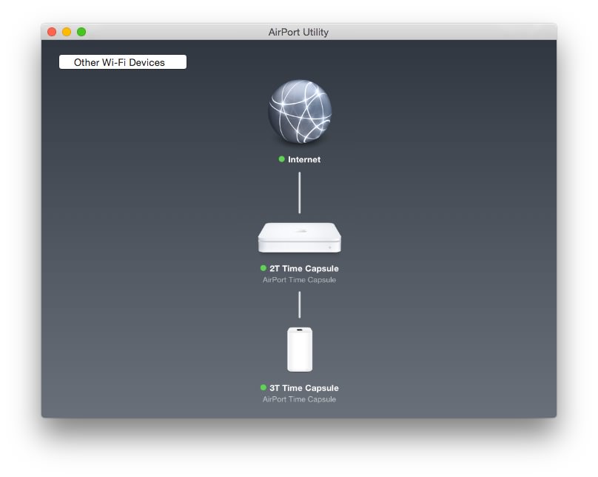Click AirPort Time Capsule subtitle under 3T
Viewport: 598px width, 477px height.
300,399
